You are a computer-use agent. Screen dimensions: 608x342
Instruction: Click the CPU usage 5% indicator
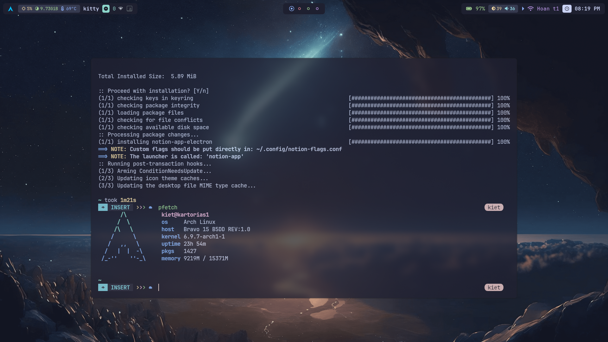(27, 9)
